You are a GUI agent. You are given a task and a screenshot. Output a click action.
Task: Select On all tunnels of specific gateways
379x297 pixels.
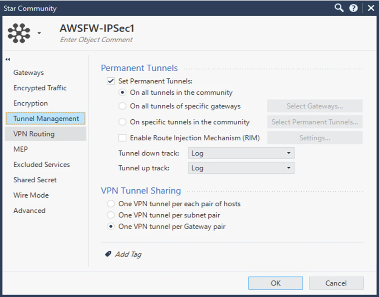122,106
